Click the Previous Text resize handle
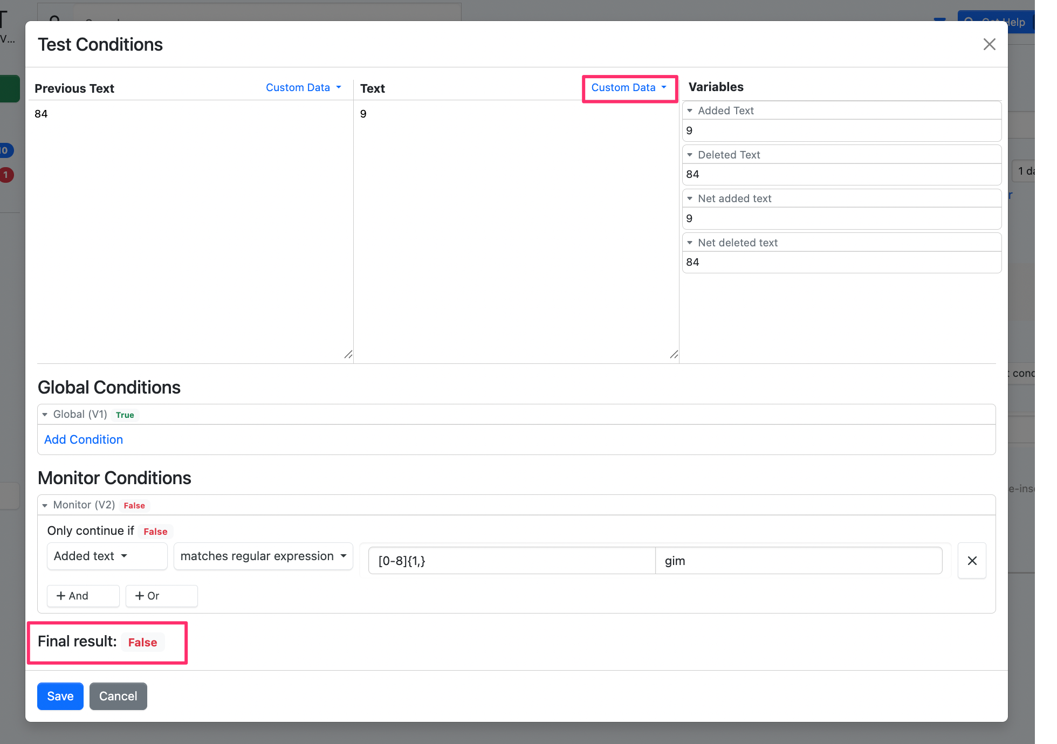The height and width of the screenshot is (744, 1057). point(348,354)
